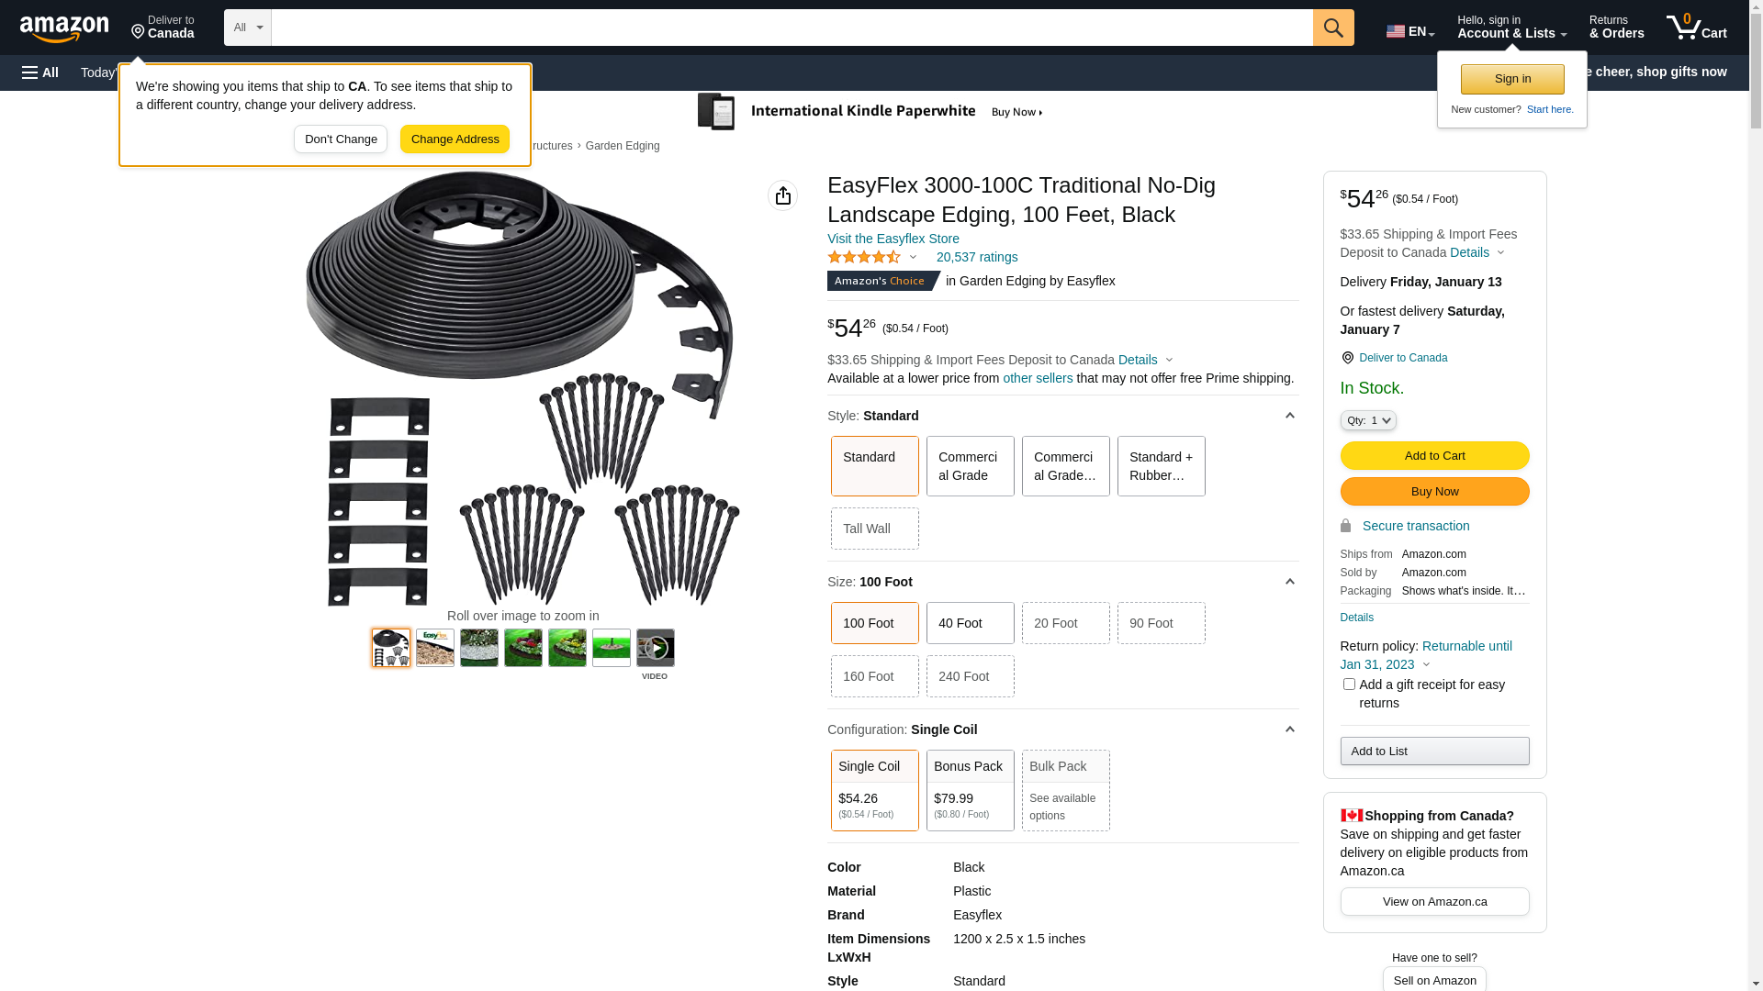Select the Commercial Grade style option
The height and width of the screenshot is (991, 1763).
pos(970,466)
